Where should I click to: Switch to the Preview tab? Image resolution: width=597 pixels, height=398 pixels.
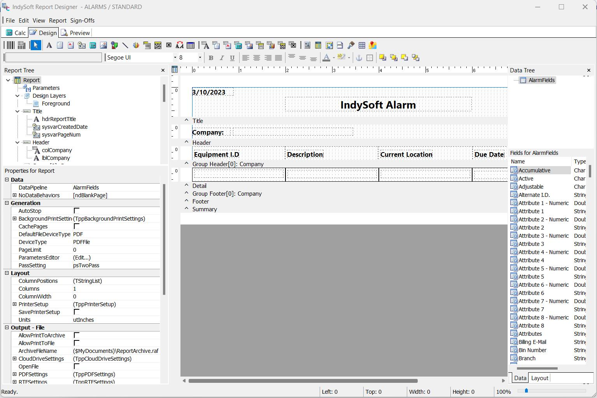(75, 33)
